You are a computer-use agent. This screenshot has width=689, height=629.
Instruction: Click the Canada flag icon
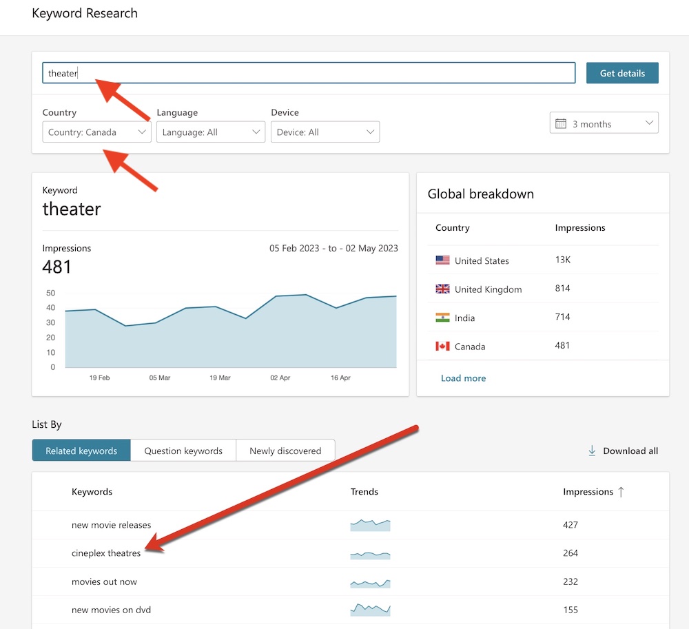point(442,347)
